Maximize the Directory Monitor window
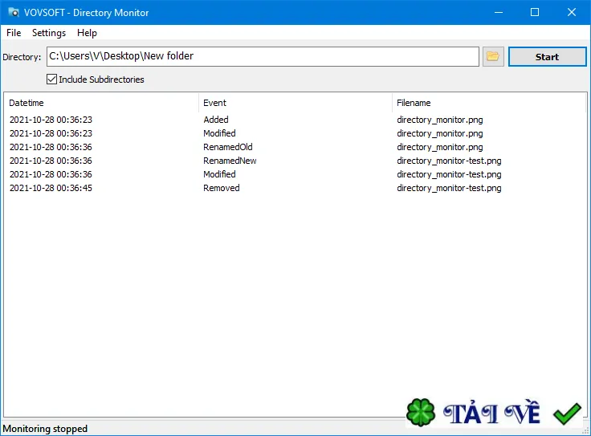Image resolution: width=591 pixels, height=436 pixels. tap(535, 12)
